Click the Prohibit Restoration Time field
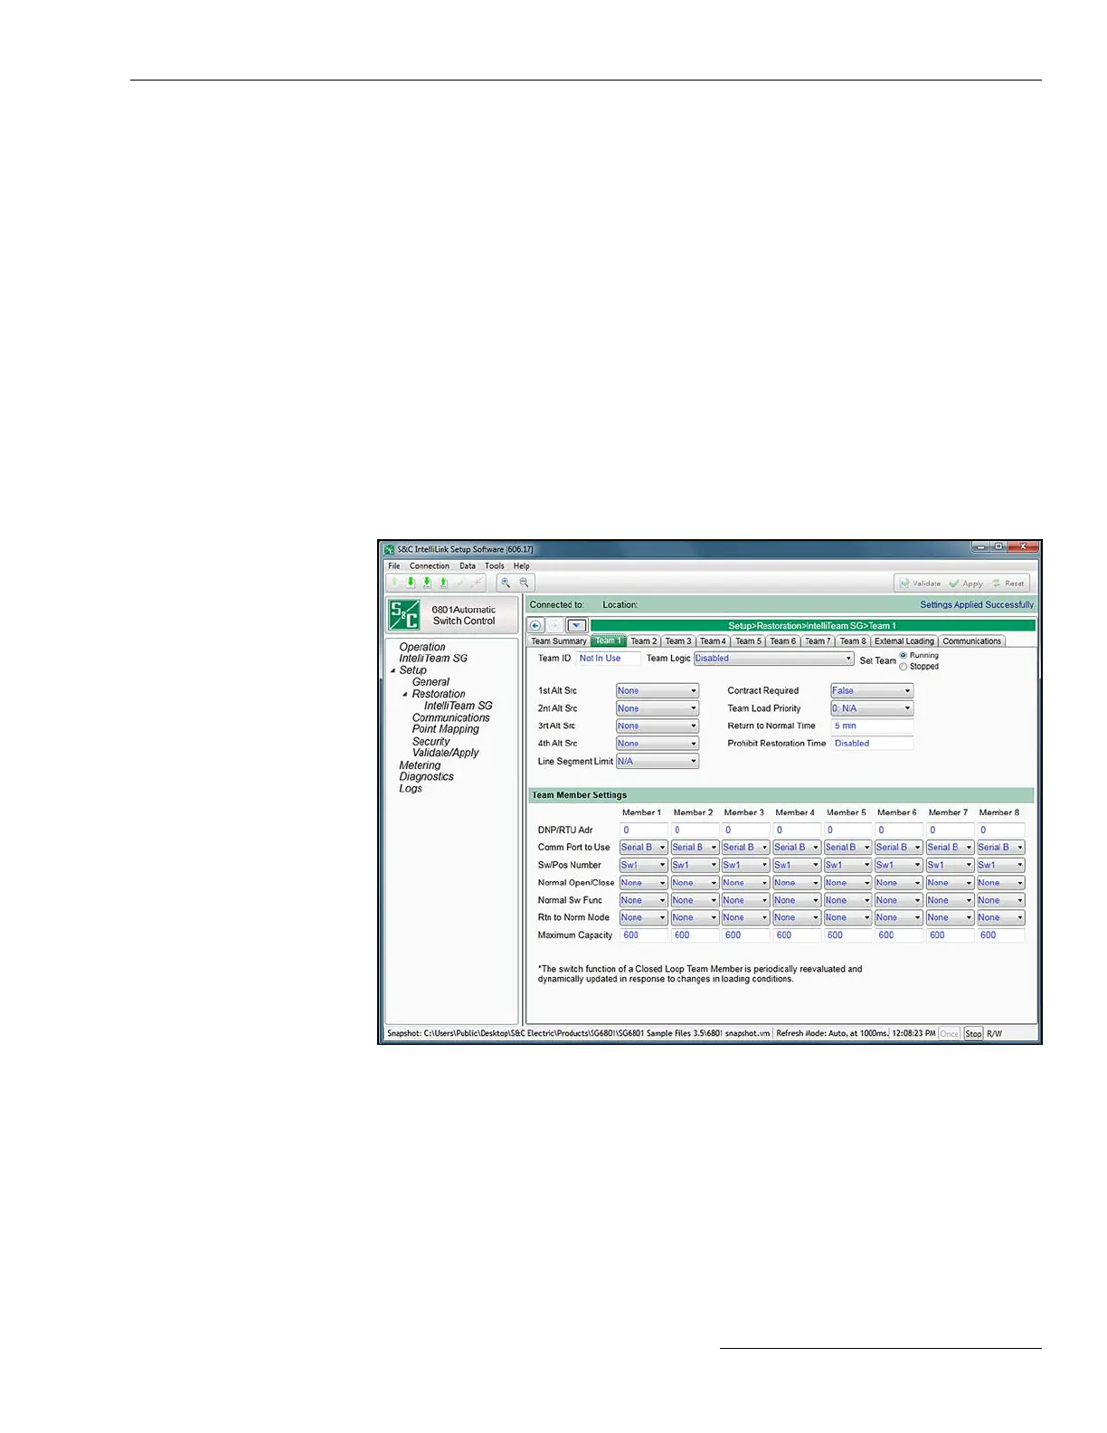The height and width of the screenshot is (1433, 1107). coord(872,744)
